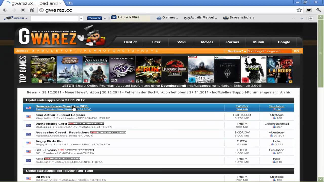Open the SOL - Exodus entry
The image size is (324, 182).
coord(46,150)
